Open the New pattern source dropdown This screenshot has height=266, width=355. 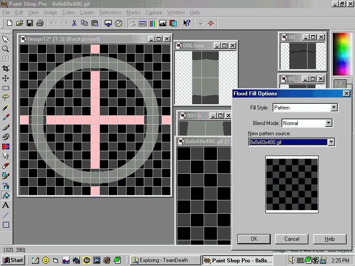331,142
